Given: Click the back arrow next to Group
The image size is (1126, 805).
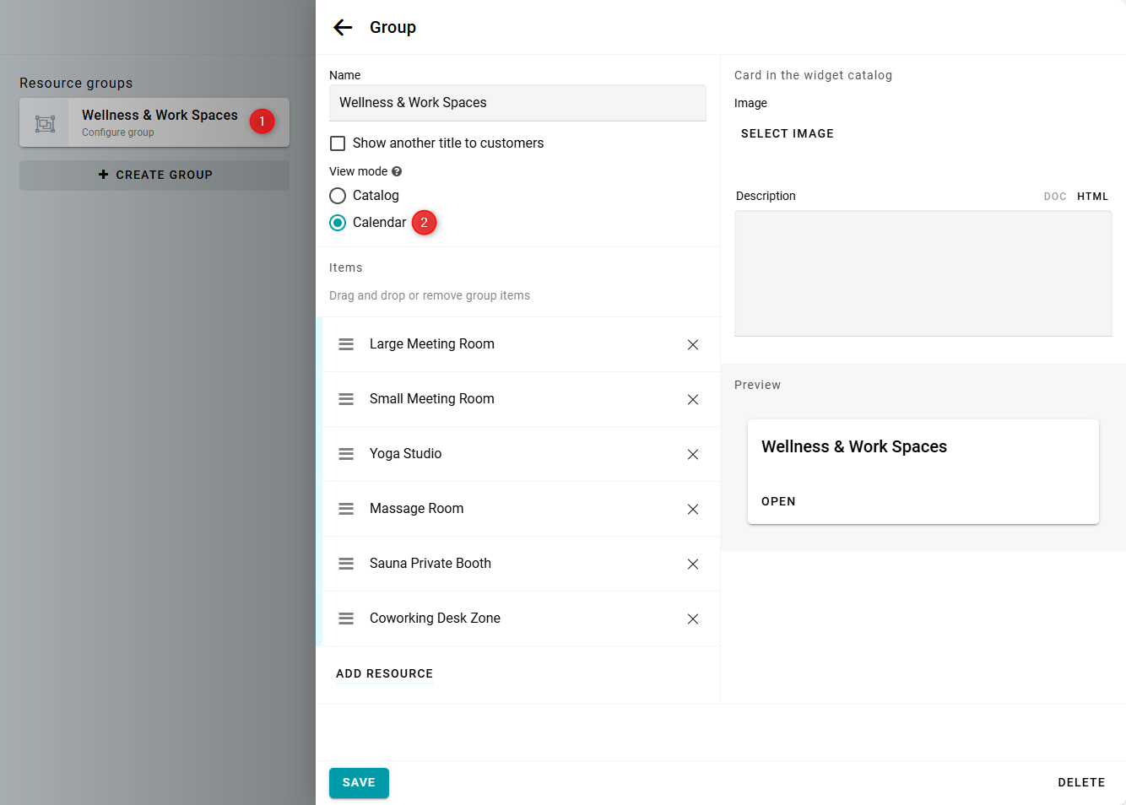Looking at the screenshot, I should click(343, 28).
